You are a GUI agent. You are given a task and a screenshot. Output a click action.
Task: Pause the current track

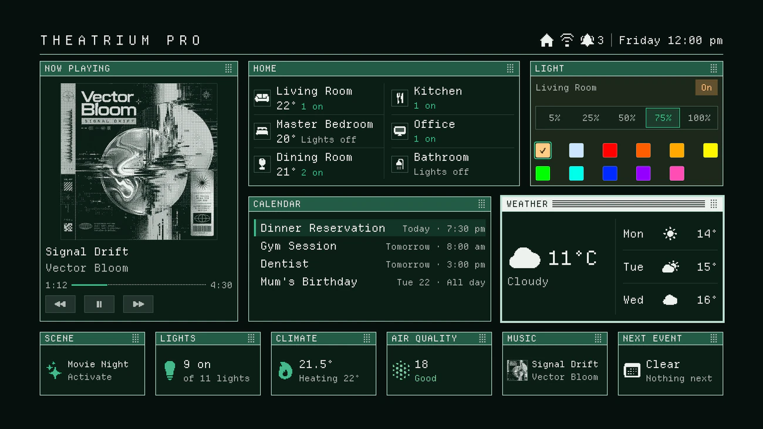click(99, 304)
